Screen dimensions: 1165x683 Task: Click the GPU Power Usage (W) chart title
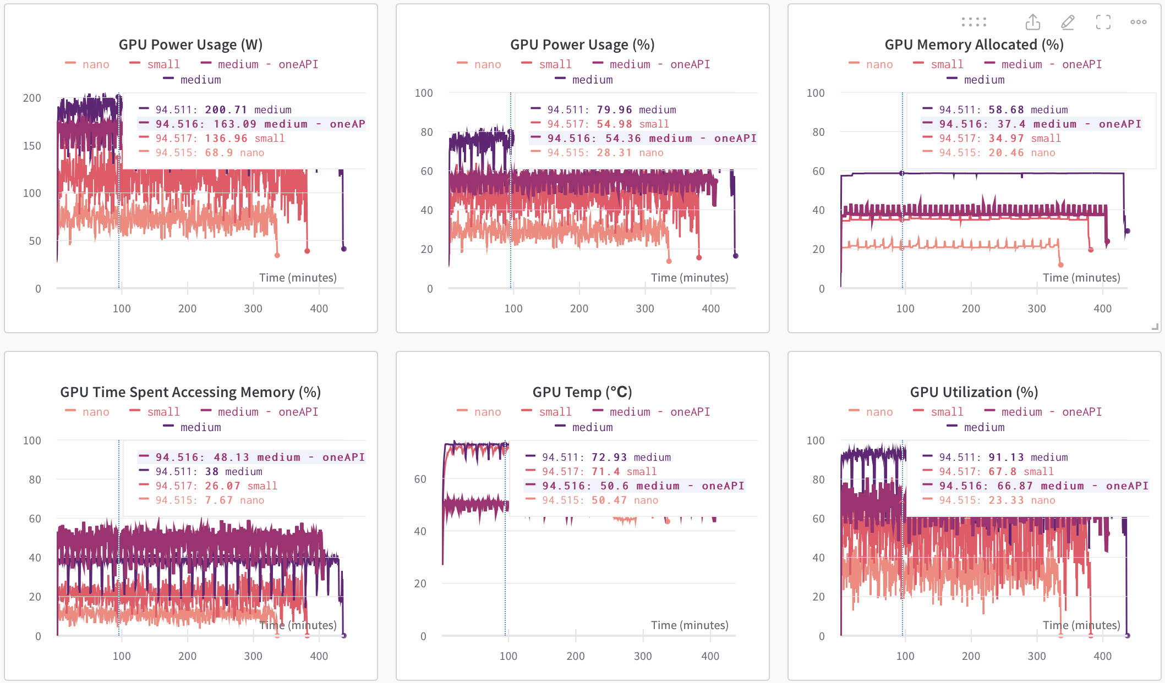(x=190, y=45)
